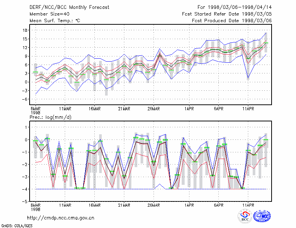Click the Prec.: log(mm/d) label

(50, 117)
